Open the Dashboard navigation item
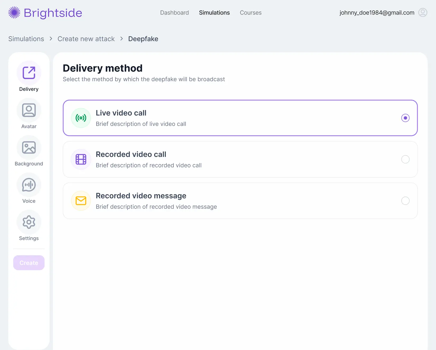 (174, 12)
